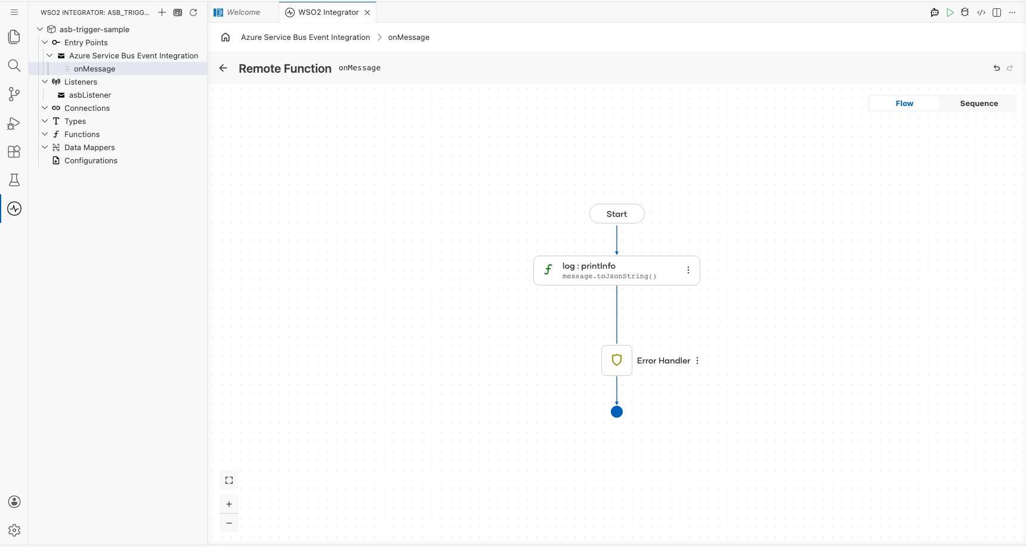The width and height of the screenshot is (1026, 547).
Task: Collapse the Listeners section
Action: 45,82
